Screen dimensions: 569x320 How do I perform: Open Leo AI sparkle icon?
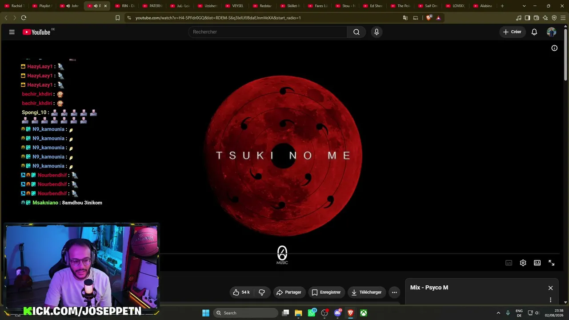pyautogui.click(x=545, y=18)
